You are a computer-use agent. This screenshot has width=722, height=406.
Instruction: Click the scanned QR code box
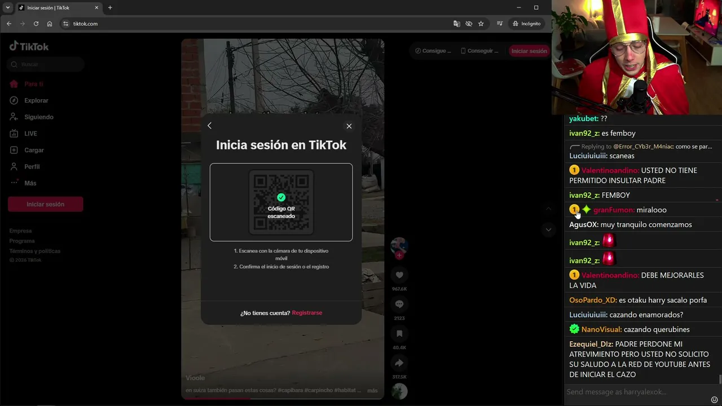[281, 202]
